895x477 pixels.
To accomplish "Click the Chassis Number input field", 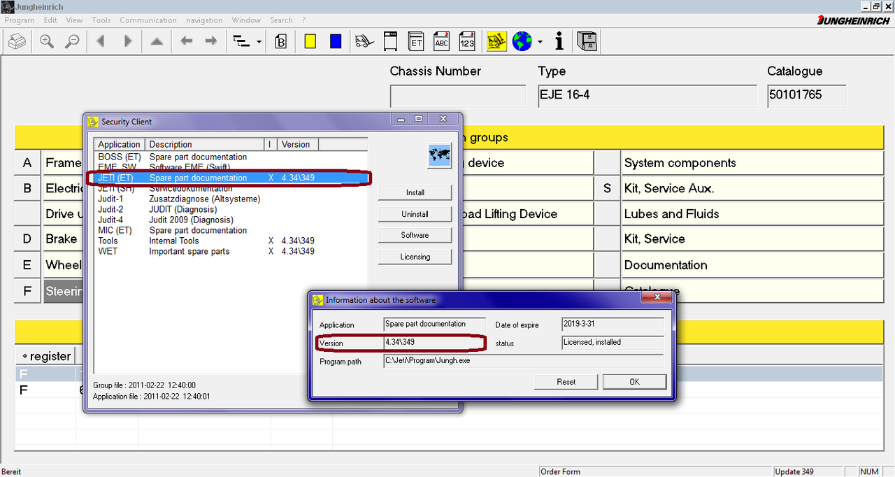I will [458, 97].
